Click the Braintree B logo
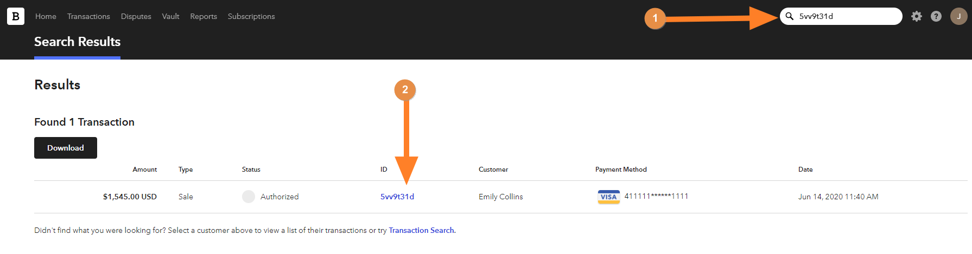Screen dimensions: 972x254 coord(16,16)
